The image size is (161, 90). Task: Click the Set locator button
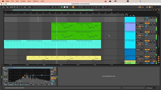click(x=127, y=14)
